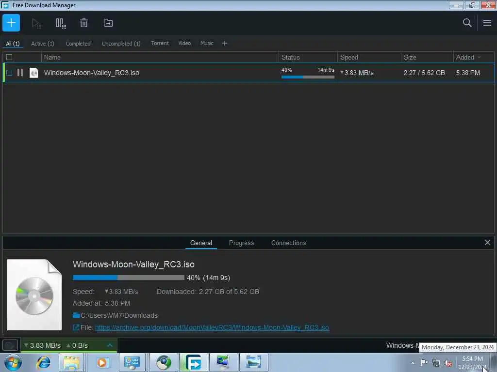
Task: Switch to the Music filter tab
Action: pos(207,43)
